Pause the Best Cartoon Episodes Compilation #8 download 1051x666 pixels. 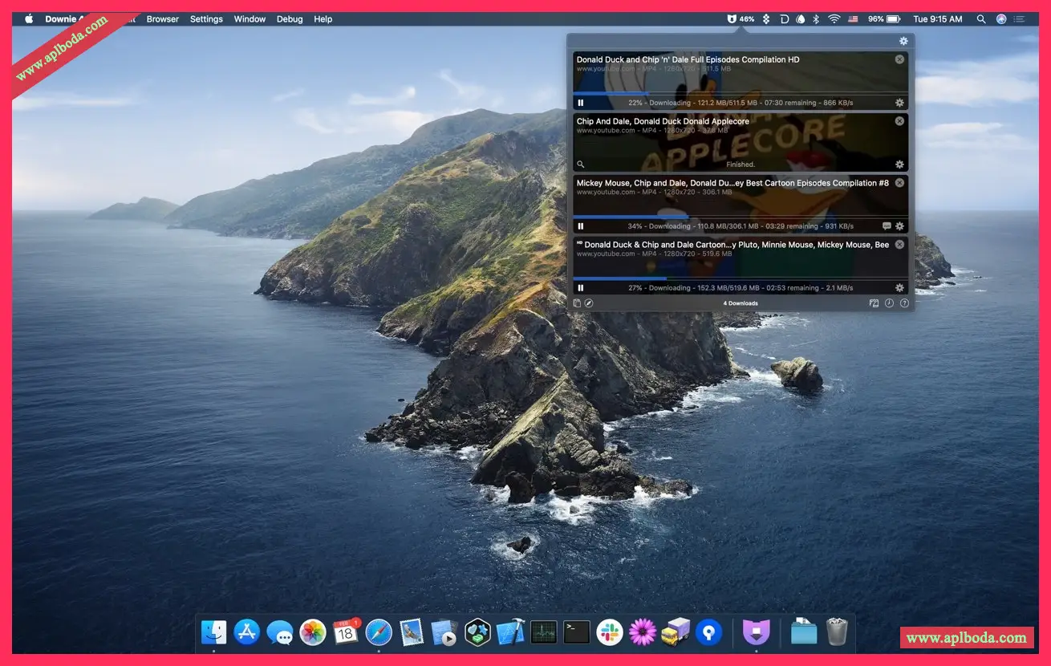pyautogui.click(x=581, y=226)
